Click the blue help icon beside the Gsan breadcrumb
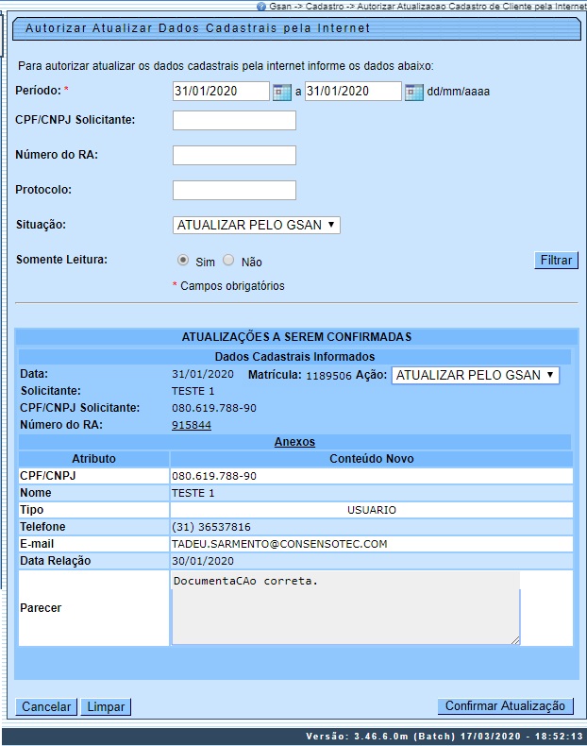Image resolution: width=587 pixels, height=746 pixels. pyautogui.click(x=261, y=6)
